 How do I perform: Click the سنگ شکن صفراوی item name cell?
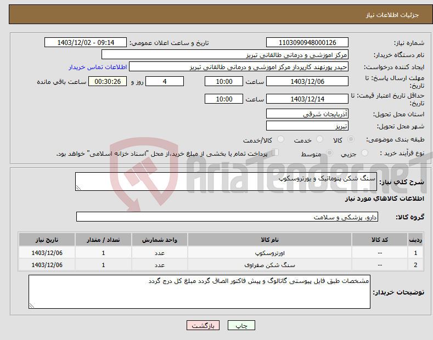[x=269, y=265]
